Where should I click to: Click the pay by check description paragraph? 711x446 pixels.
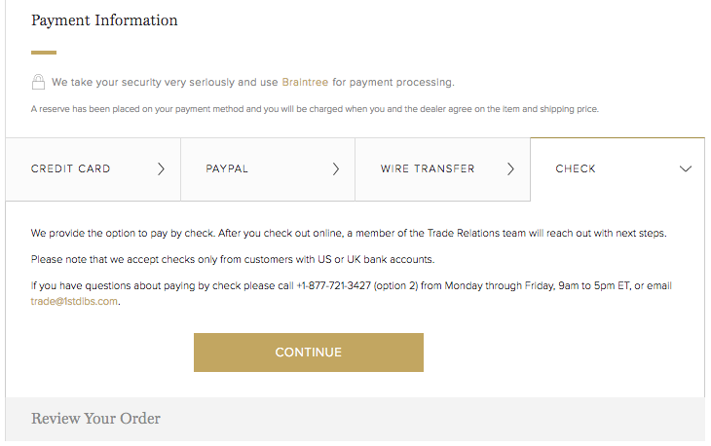(349, 233)
